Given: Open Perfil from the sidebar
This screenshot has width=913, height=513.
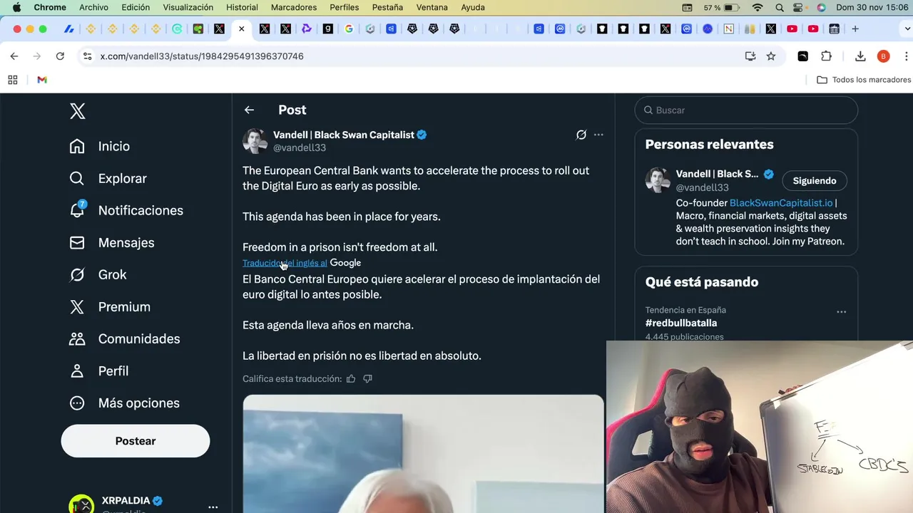Looking at the screenshot, I should 98,370.
